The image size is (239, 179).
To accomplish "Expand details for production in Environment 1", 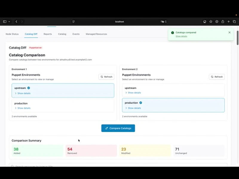I will pos(23,108).
